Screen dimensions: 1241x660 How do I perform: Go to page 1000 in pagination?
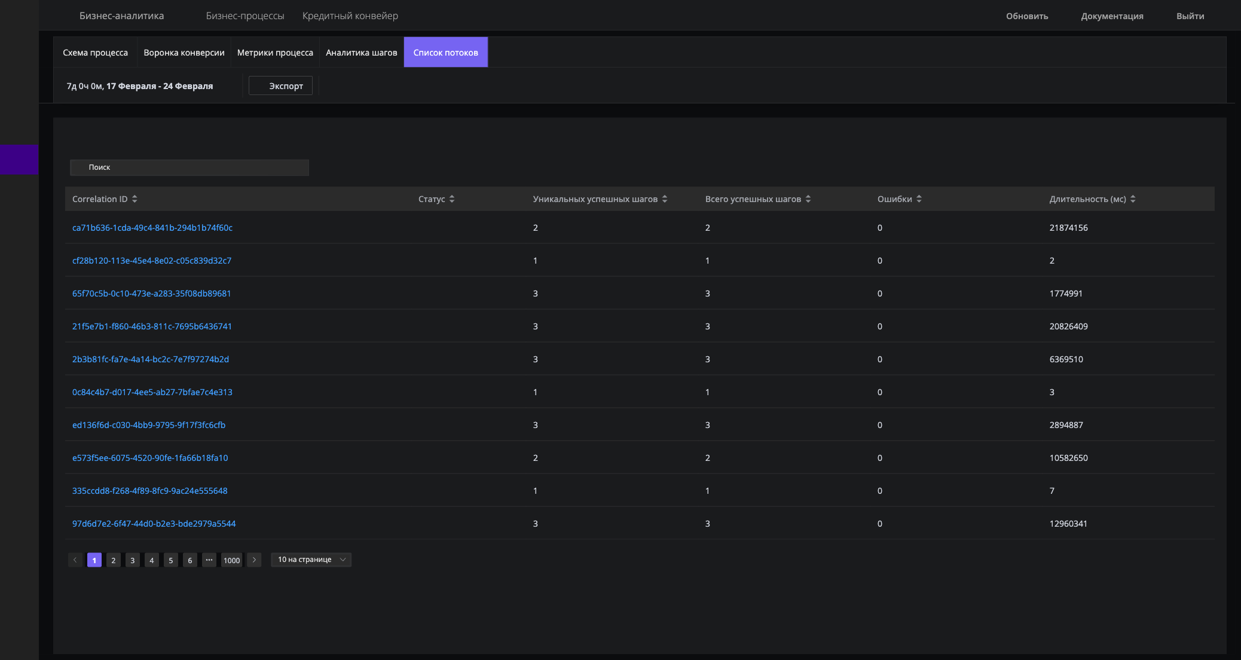[231, 560]
